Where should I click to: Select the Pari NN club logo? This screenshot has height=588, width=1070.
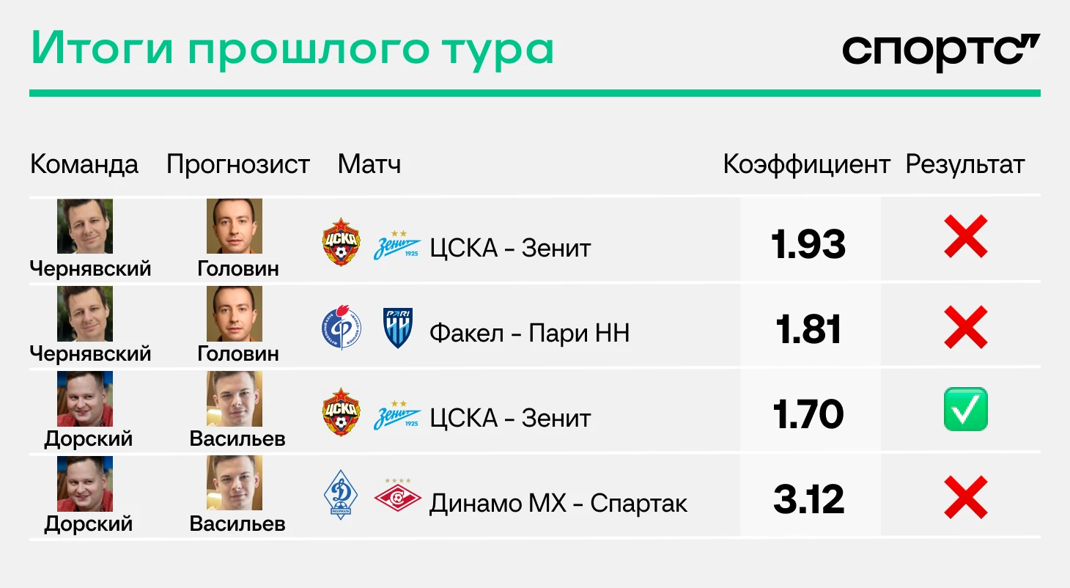tap(398, 328)
